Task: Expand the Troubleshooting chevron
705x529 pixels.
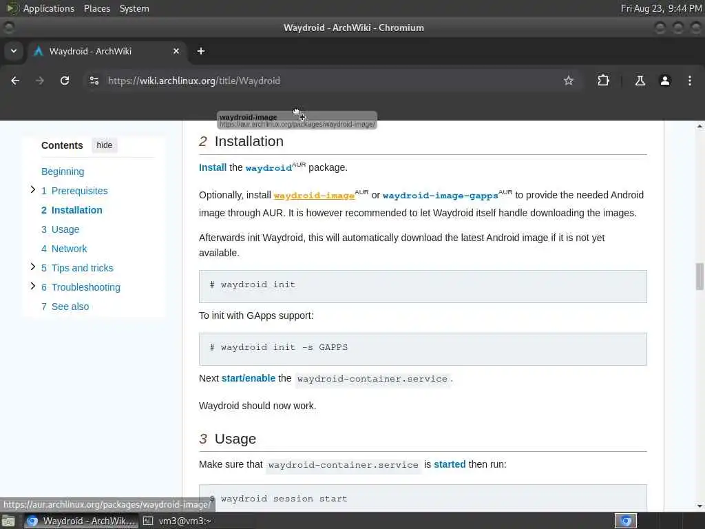Action: (33, 286)
